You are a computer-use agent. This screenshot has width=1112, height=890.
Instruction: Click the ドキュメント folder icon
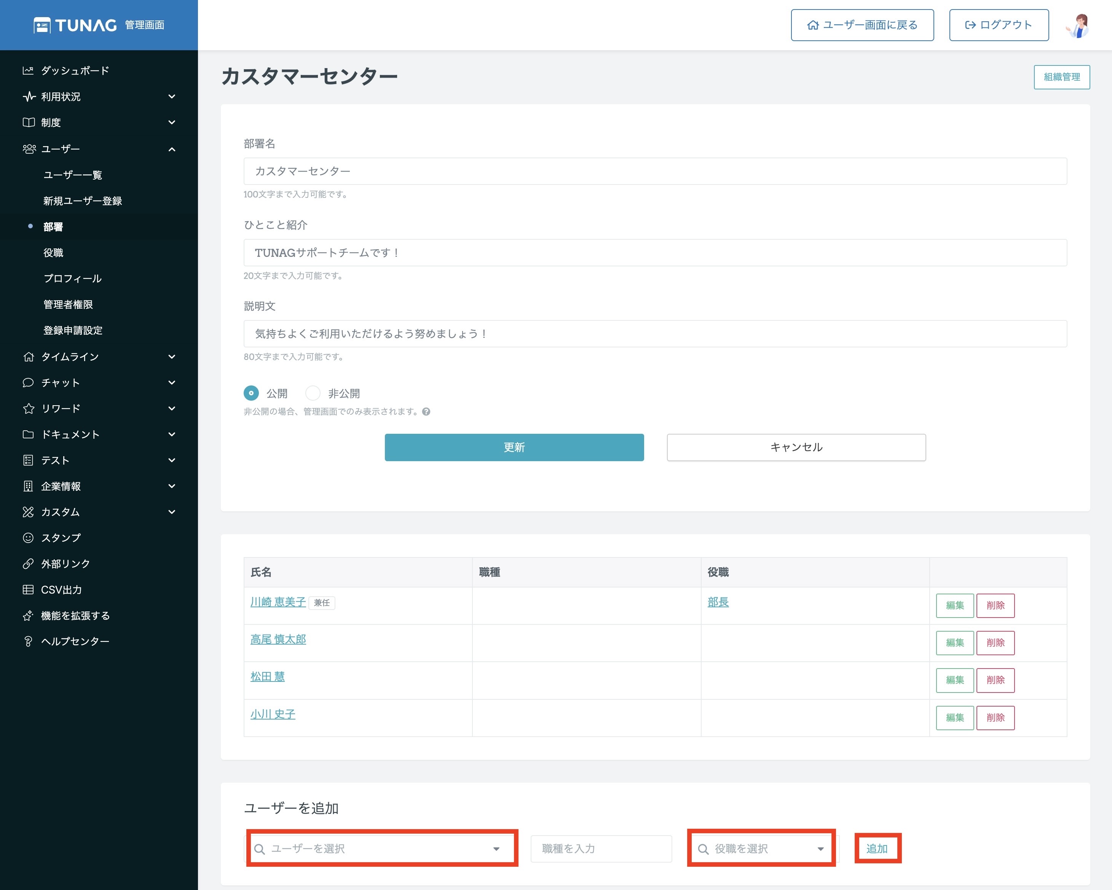click(29, 434)
